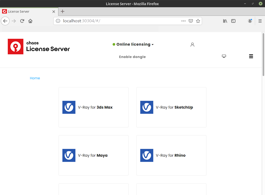Close the License Server tab
The width and height of the screenshot is (265, 195).
(x=53, y=12)
